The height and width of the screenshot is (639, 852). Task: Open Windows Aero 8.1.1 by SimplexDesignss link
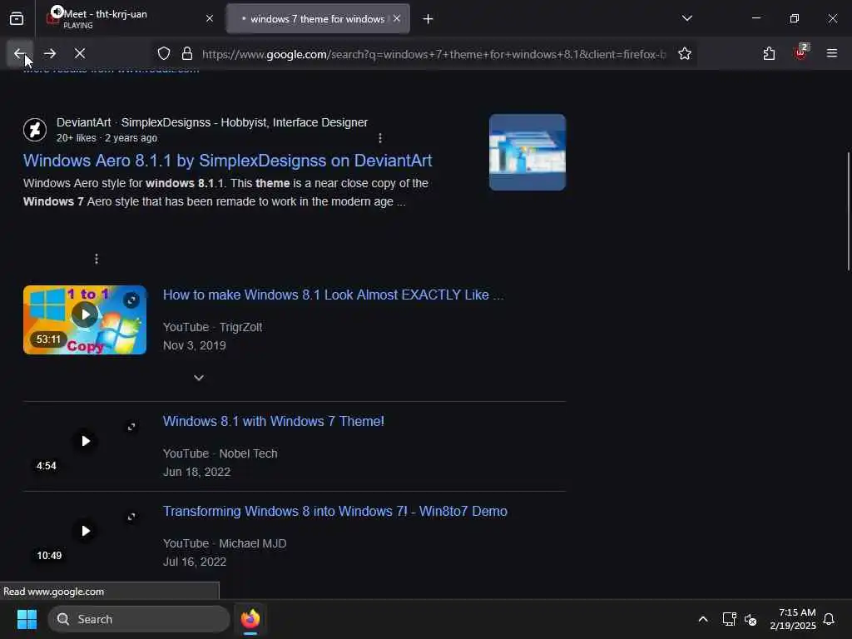tap(228, 161)
